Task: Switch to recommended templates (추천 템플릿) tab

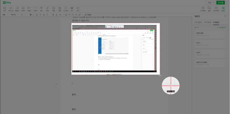Action: [x=198, y=22]
